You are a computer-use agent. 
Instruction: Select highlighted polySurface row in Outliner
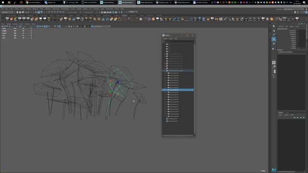click(178, 90)
